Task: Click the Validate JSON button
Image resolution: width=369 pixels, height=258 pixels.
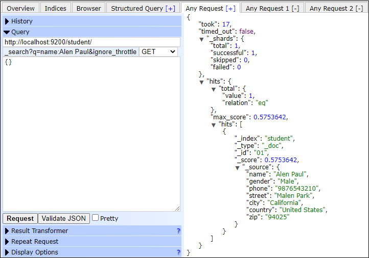Action: click(64, 218)
